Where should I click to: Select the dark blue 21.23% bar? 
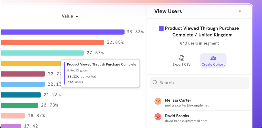point(21,95)
